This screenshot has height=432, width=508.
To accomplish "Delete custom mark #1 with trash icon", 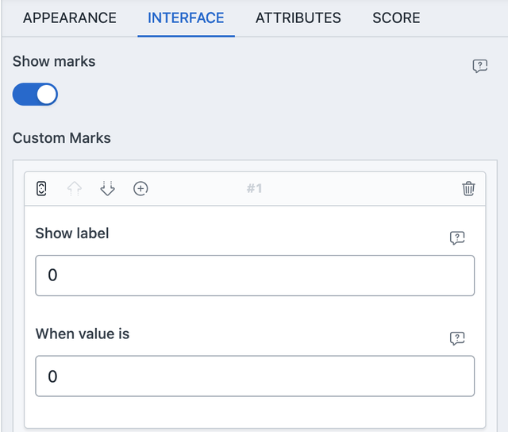I will [468, 189].
